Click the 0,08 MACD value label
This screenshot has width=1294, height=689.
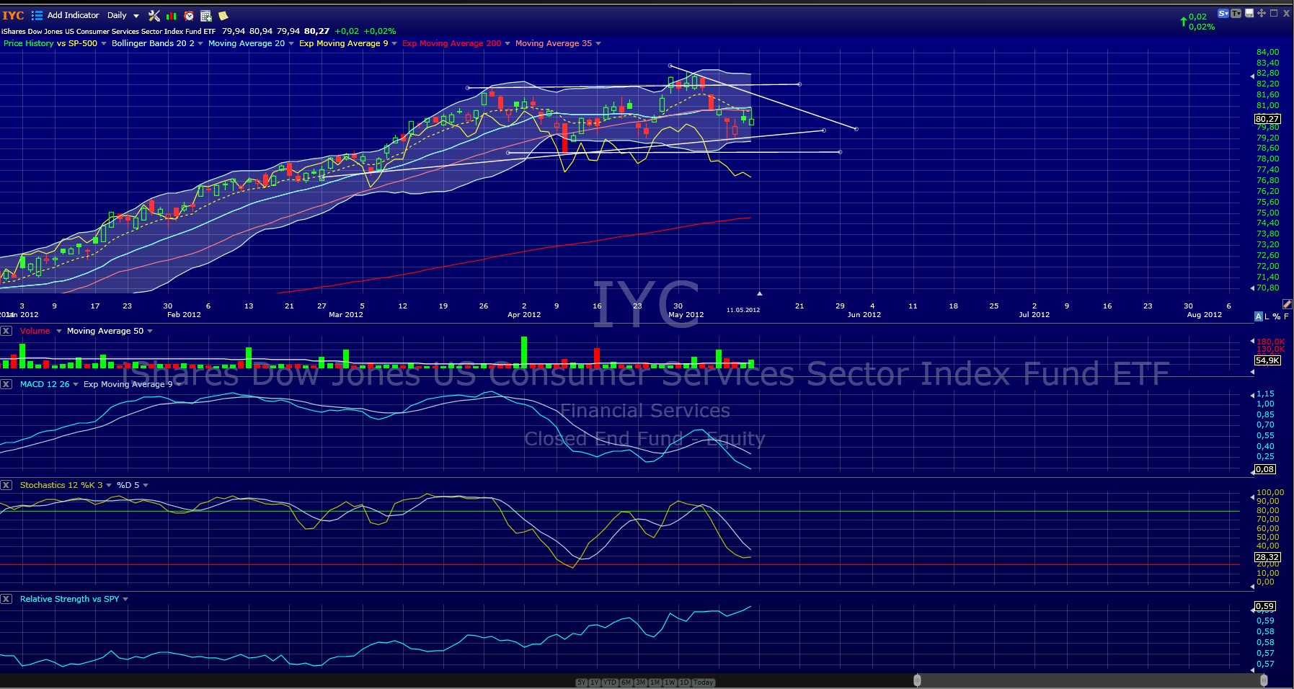pyautogui.click(x=1265, y=469)
